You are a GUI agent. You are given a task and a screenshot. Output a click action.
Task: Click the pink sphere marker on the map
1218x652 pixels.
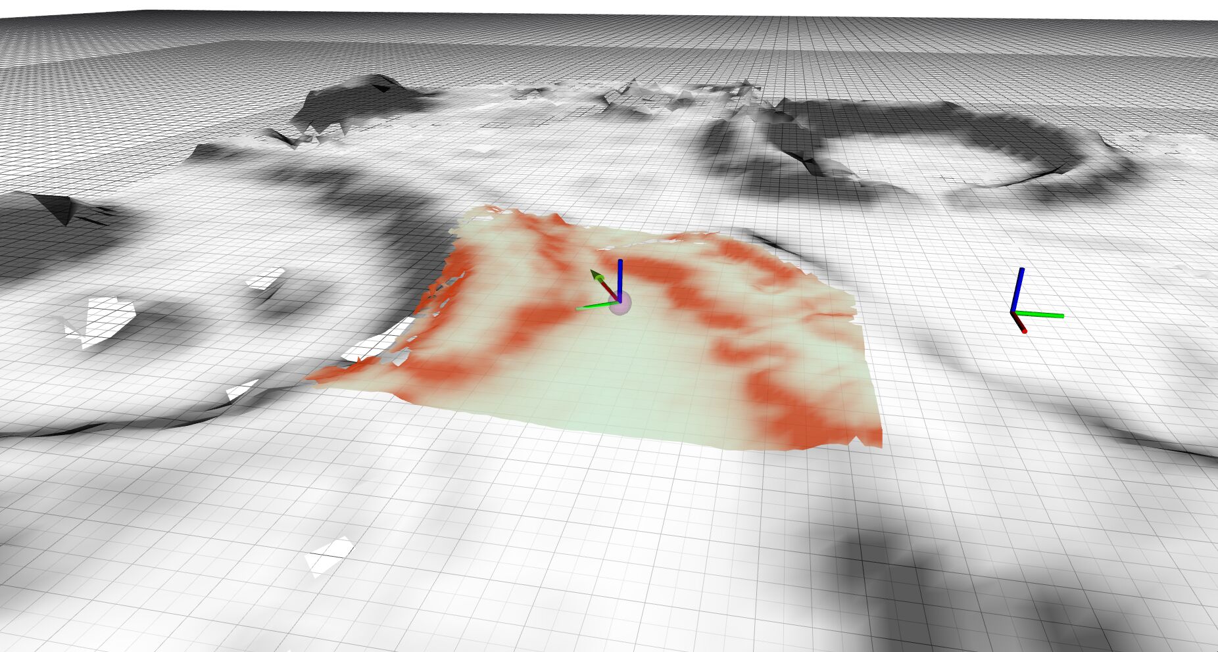point(620,303)
